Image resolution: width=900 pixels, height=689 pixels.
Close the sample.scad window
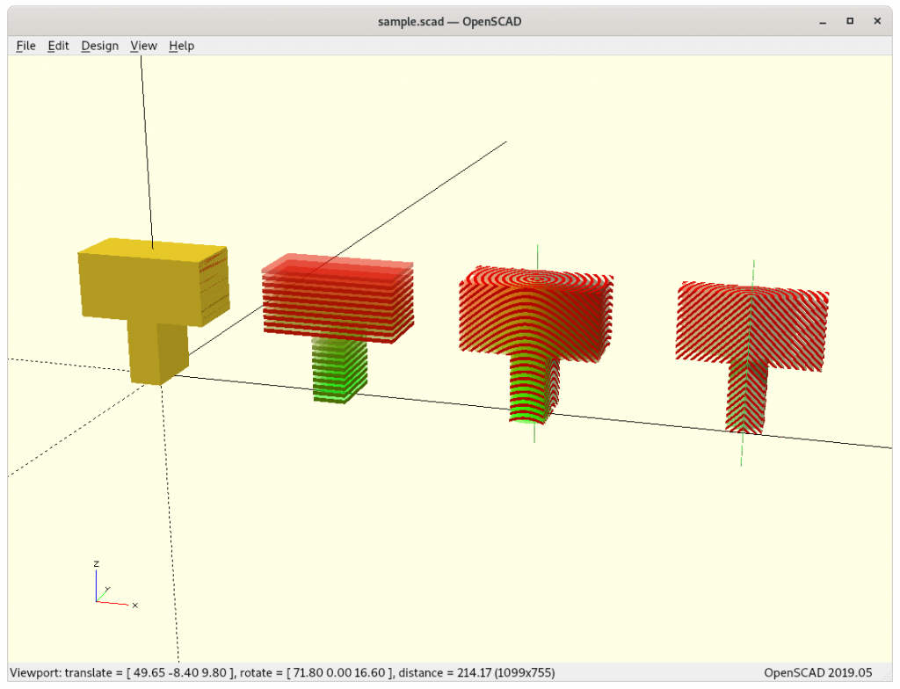(877, 21)
